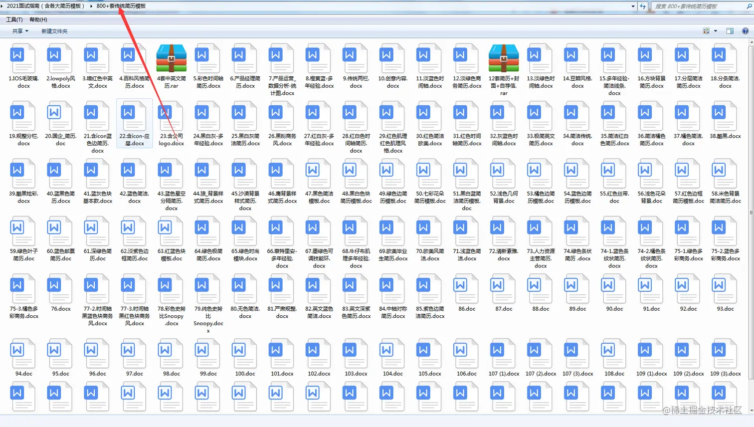
Task: Select the 107 (1).docx file icon
Action: (503, 353)
